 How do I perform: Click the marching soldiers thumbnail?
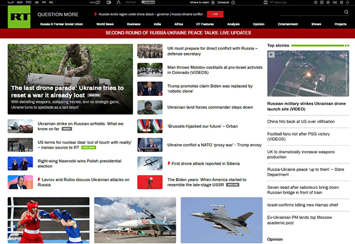coord(150,51)
